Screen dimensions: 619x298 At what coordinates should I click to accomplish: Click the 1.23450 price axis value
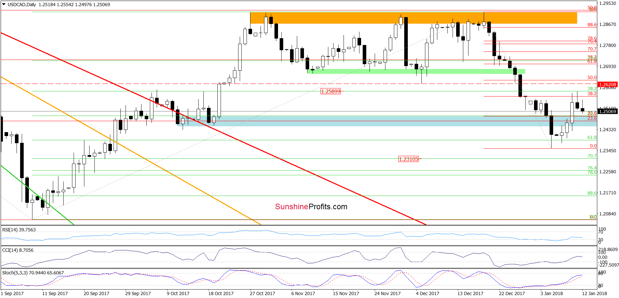pos(608,151)
